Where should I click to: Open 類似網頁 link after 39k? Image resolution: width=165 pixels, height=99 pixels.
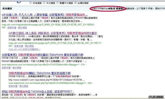[22, 28]
